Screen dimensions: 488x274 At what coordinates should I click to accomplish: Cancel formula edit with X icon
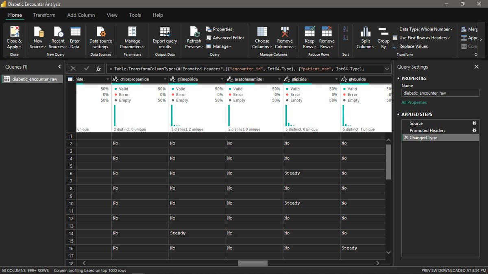pos(73,69)
